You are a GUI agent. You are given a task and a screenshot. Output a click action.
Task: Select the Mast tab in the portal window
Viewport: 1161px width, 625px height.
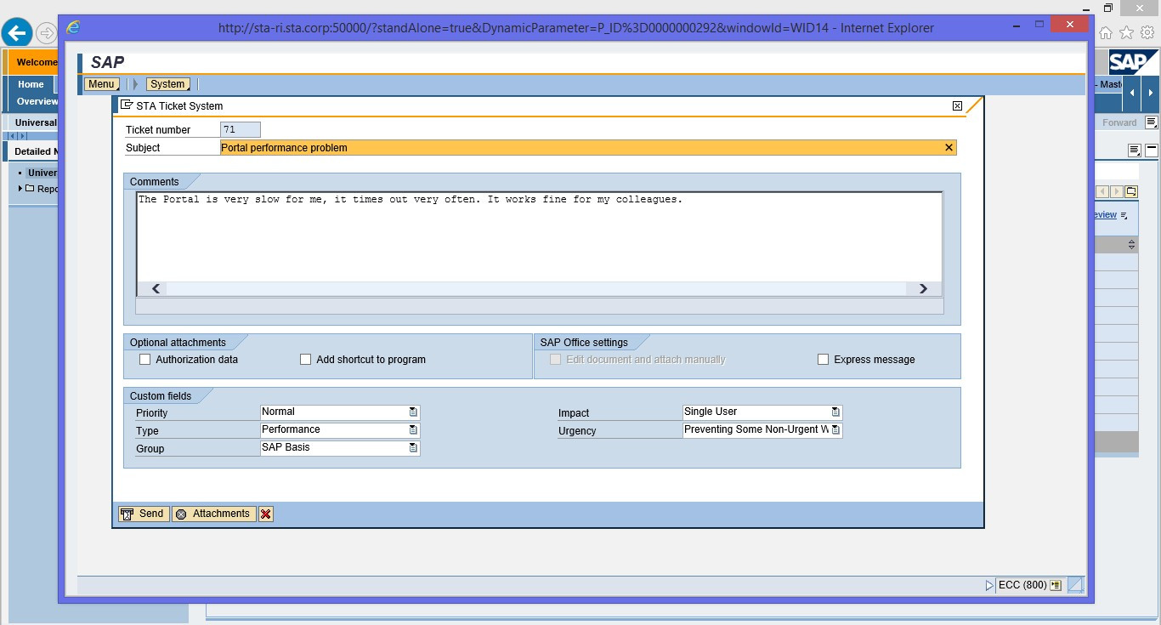(1109, 84)
